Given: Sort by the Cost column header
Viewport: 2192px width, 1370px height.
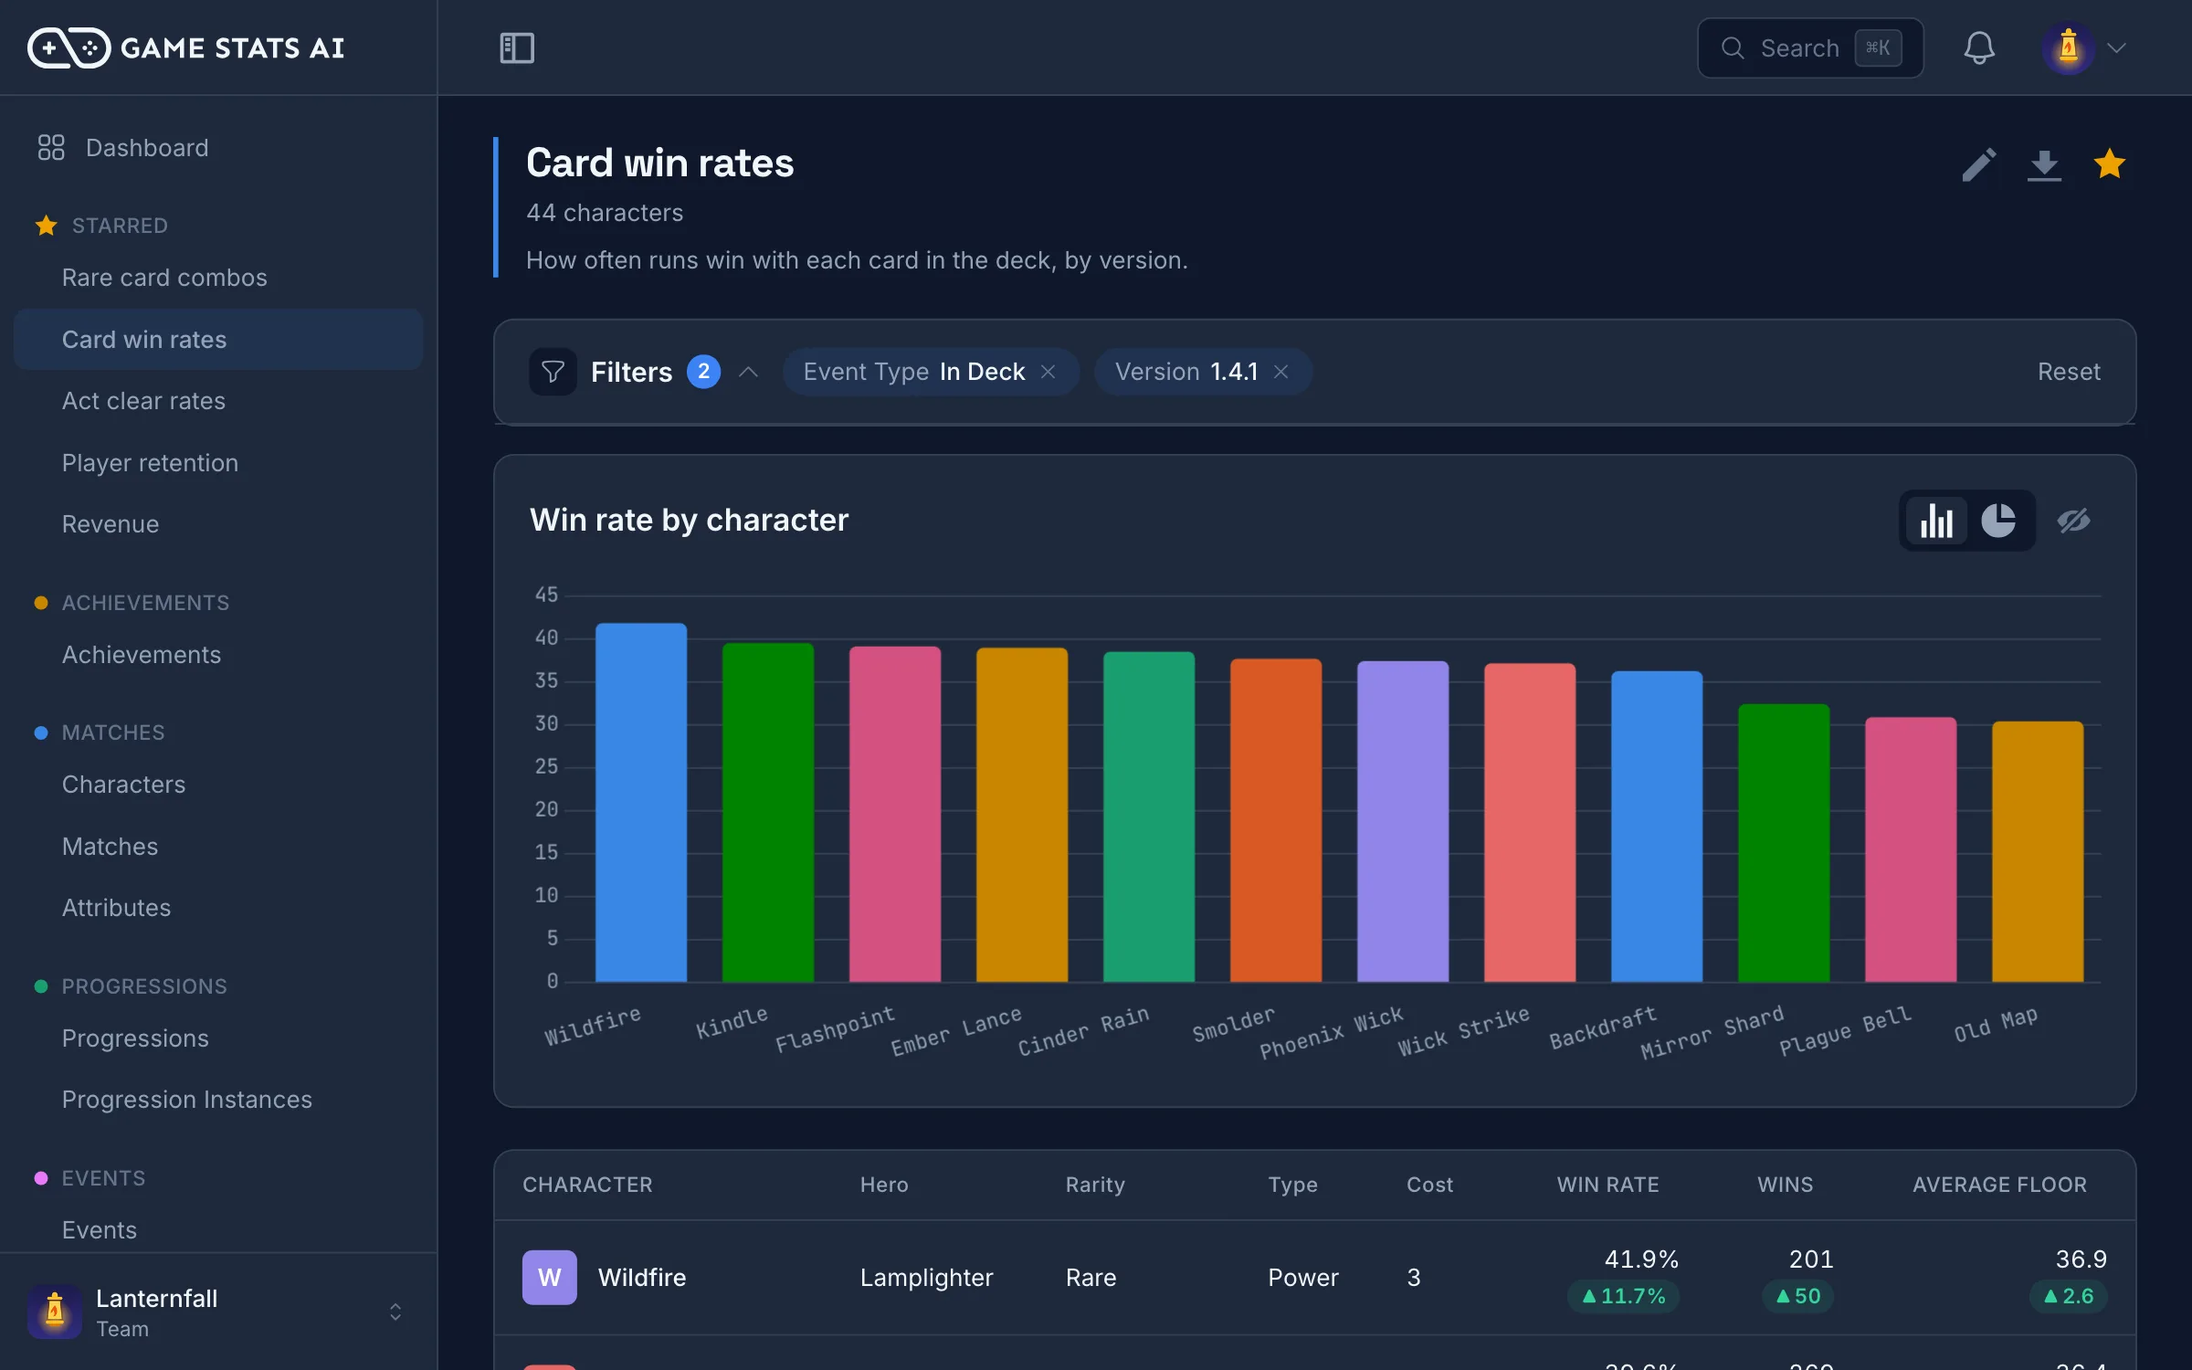Looking at the screenshot, I should pos(1429,1185).
